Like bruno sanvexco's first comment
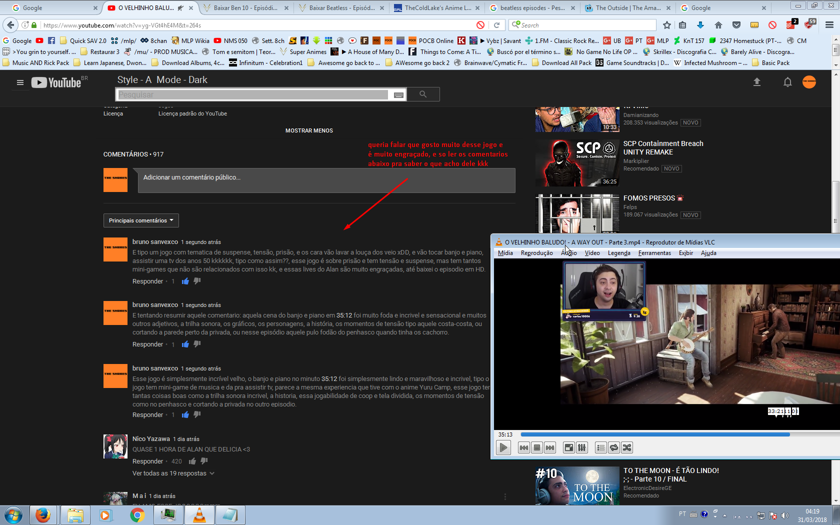 (x=185, y=281)
